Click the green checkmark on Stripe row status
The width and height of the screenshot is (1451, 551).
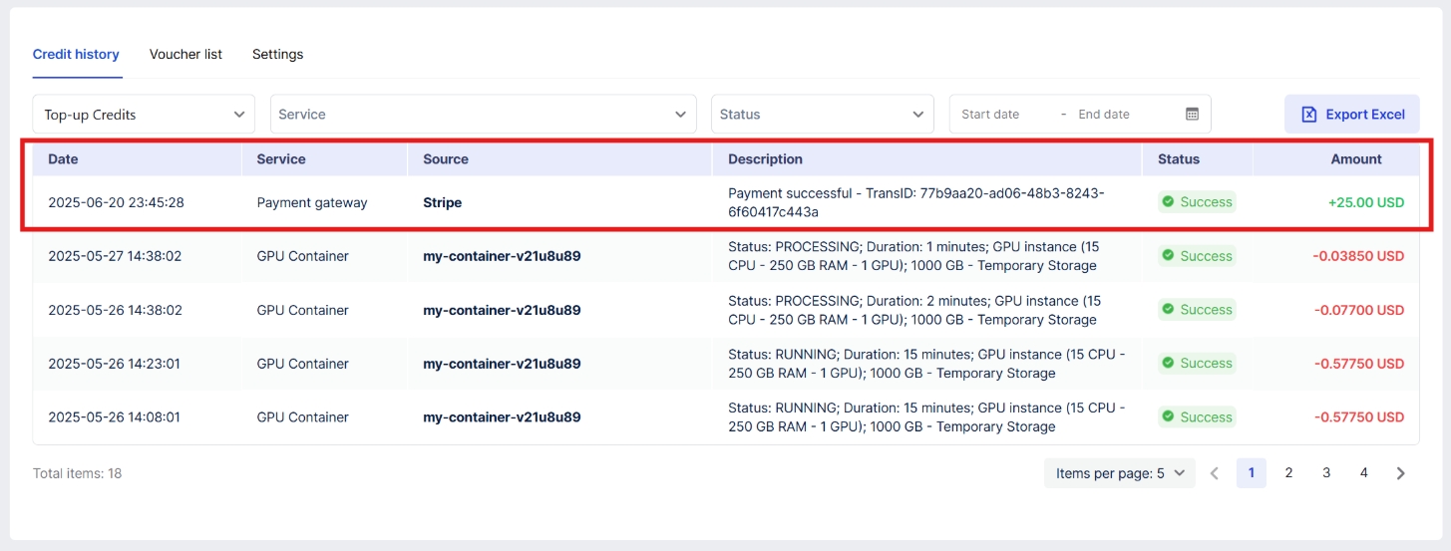pyautogui.click(x=1167, y=202)
